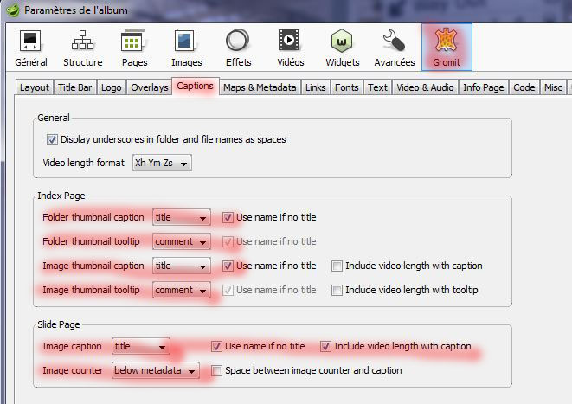Image resolution: width=572 pixels, height=404 pixels.
Task: Expand the Folder thumbnail caption dropdown
Action: pyautogui.click(x=182, y=218)
